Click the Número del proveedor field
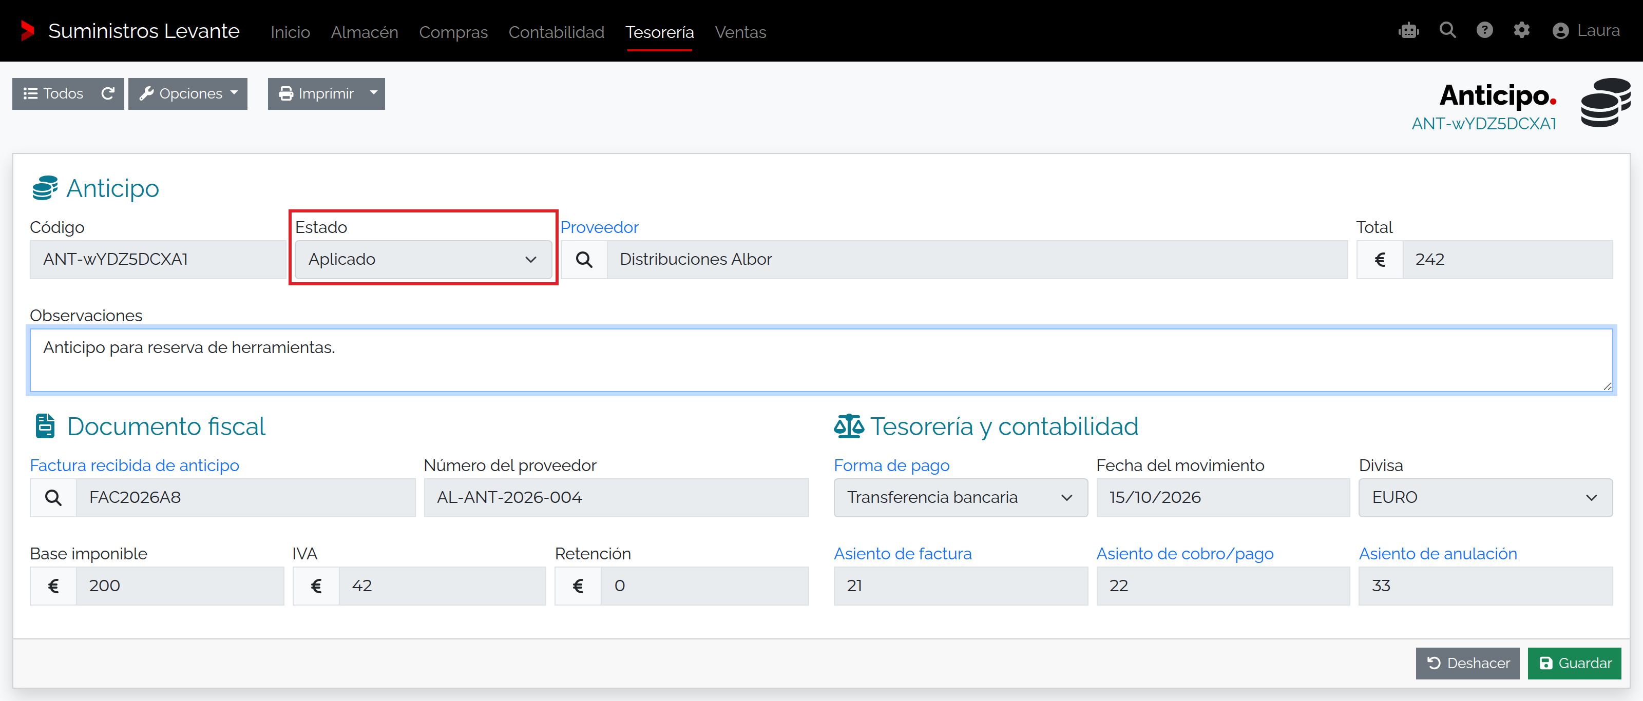This screenshot has width=1643, height=701. tap(616, 498)
